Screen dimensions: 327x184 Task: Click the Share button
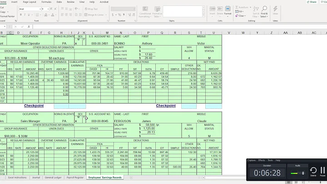312,2
